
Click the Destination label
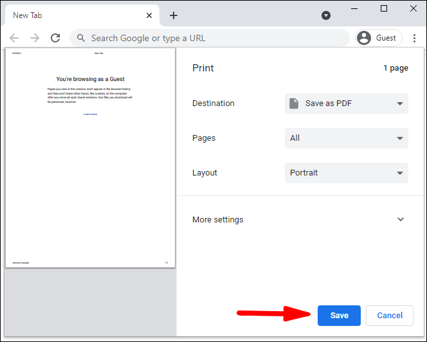tap(213, 104)
